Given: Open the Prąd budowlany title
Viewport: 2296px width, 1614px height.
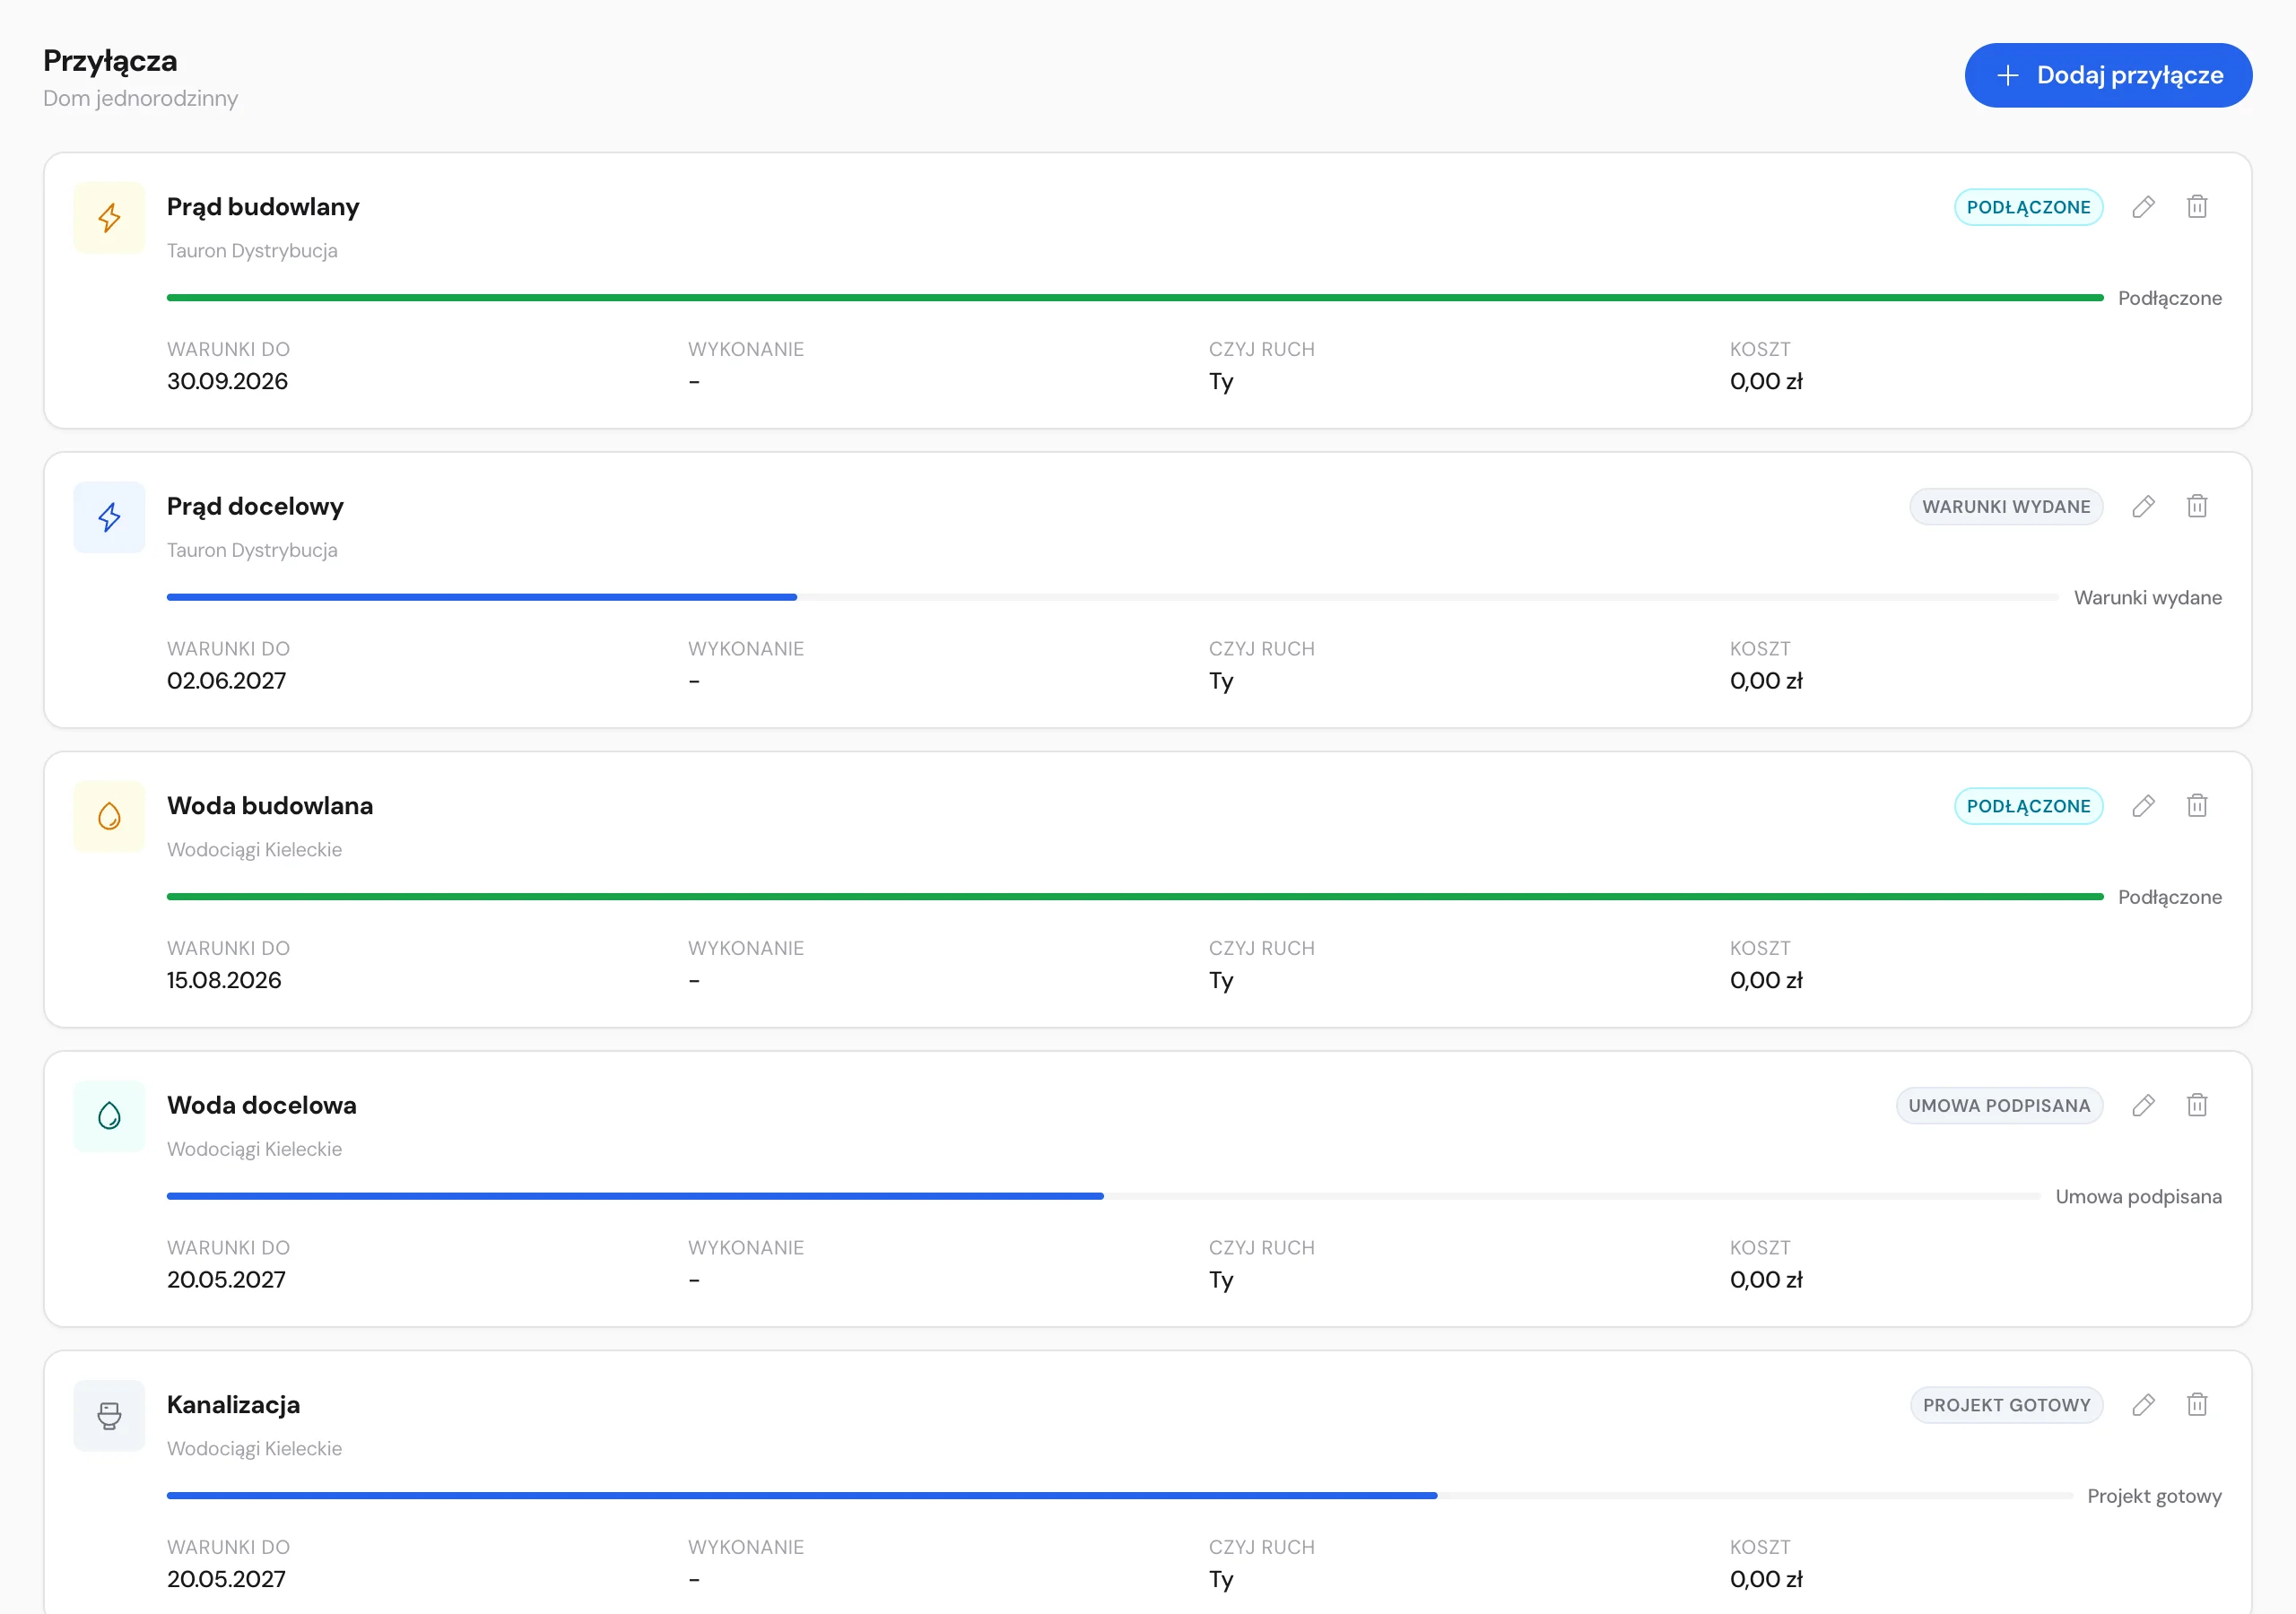Looking at the screenshot, I should (263, 207).
